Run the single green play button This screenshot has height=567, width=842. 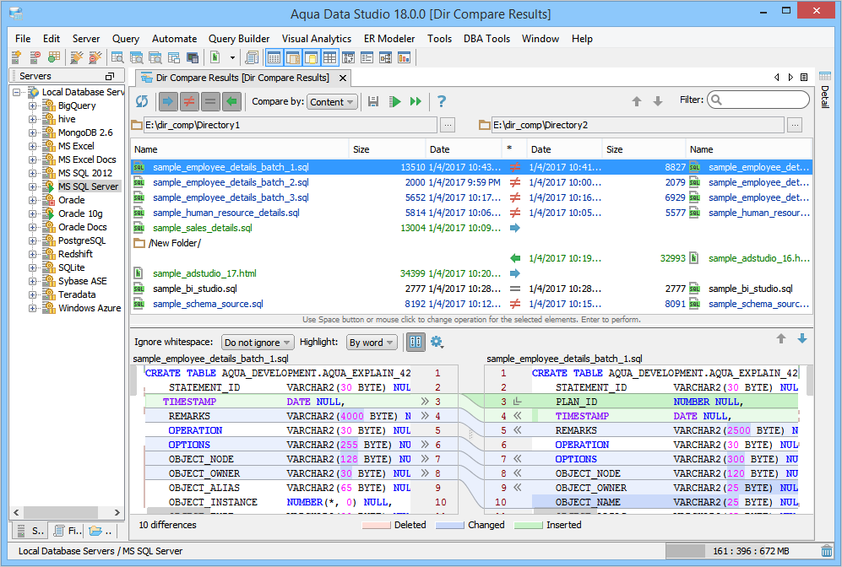[394, 101]
